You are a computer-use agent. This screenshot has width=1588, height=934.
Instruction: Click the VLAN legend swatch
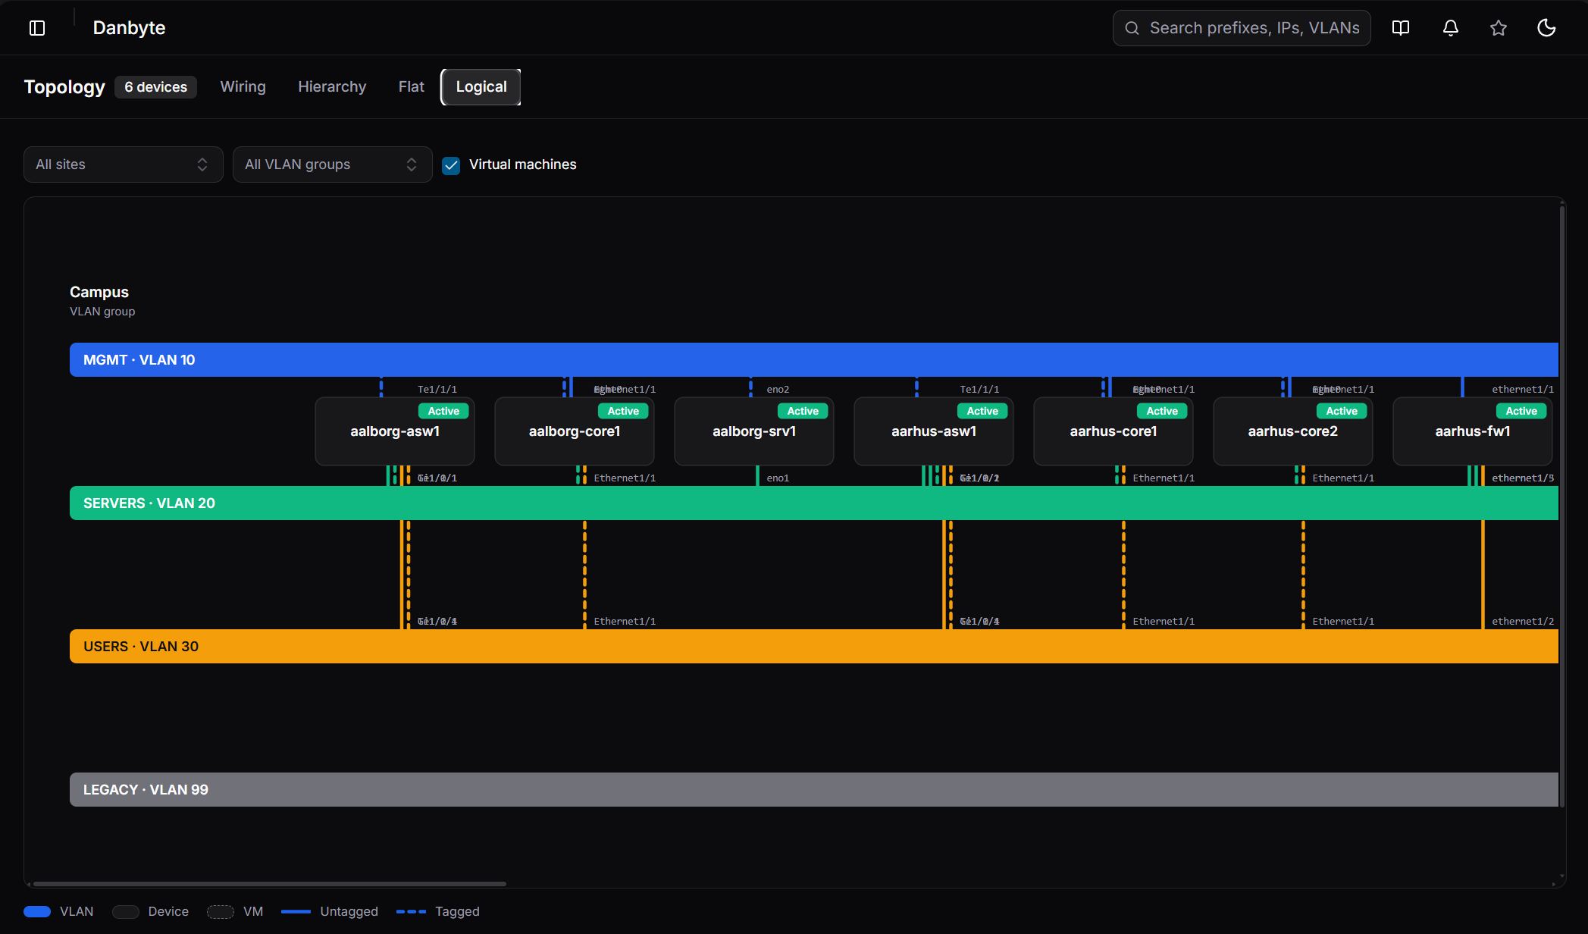[x=37, y=912]
